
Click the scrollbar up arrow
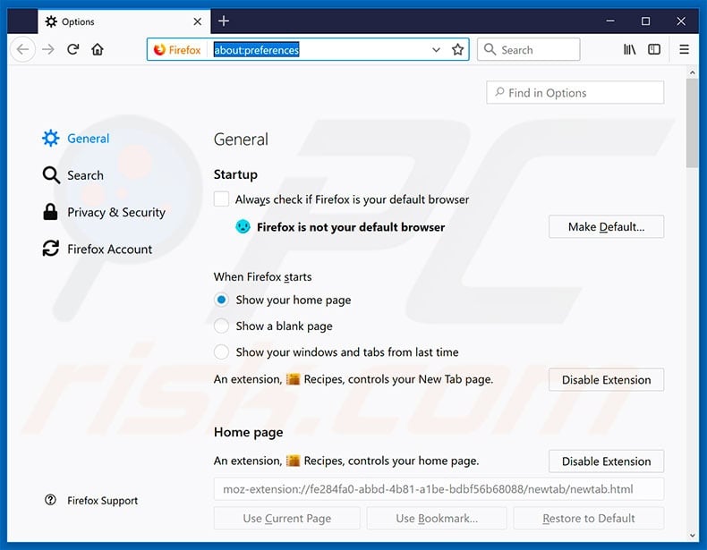coord(692,72)
